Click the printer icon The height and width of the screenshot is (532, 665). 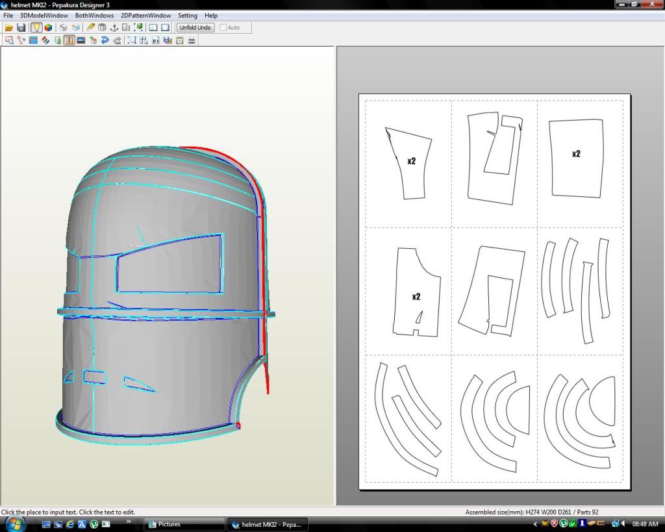192,40
